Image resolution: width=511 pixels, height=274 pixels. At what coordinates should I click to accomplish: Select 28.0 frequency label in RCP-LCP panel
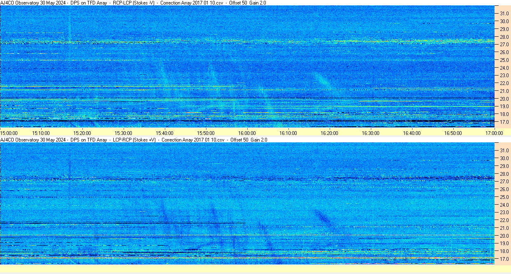coord(504,37)
